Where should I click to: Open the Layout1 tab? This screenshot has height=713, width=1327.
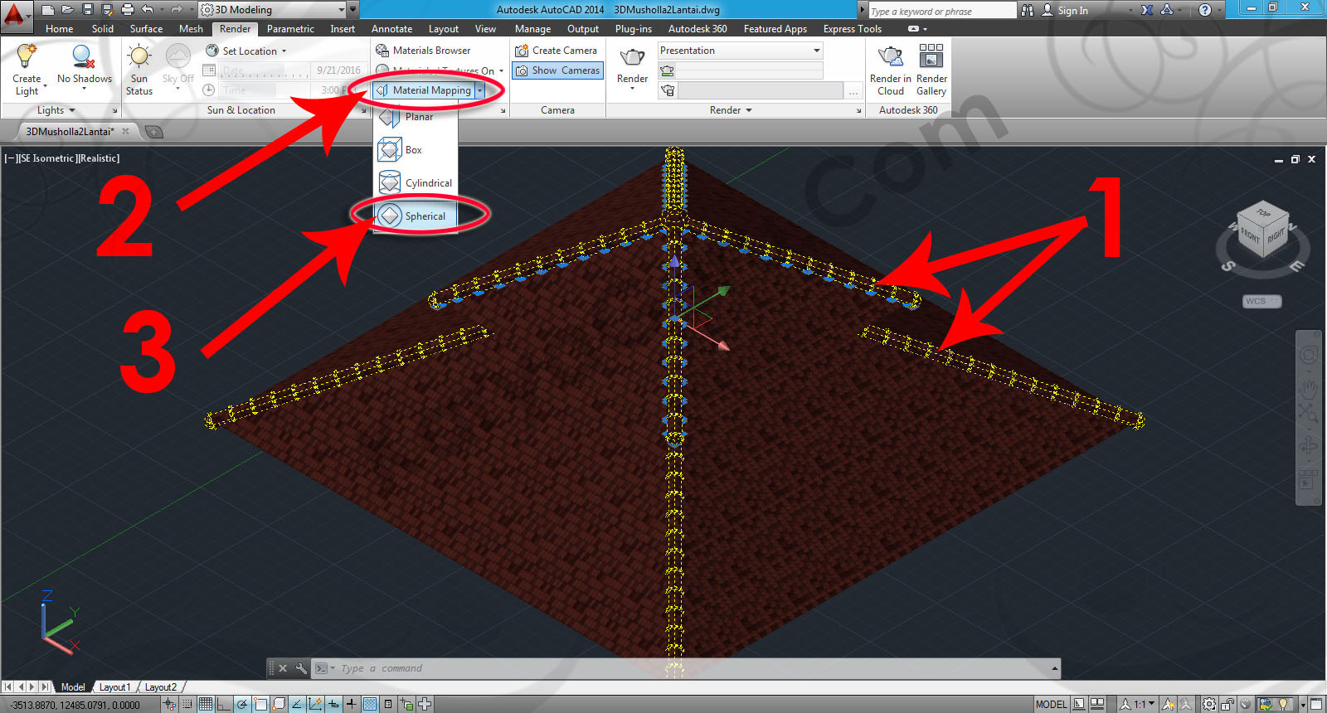(114, 687)
